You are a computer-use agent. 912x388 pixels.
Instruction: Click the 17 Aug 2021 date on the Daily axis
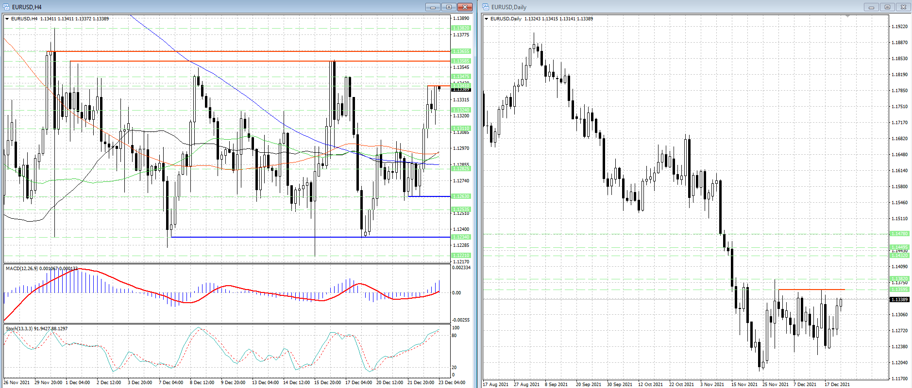point(495,385)
